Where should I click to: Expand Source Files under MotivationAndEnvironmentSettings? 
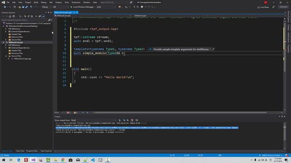[x=6, y=39]
